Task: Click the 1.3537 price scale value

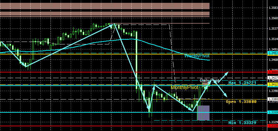Action: (x=273, y=29)
